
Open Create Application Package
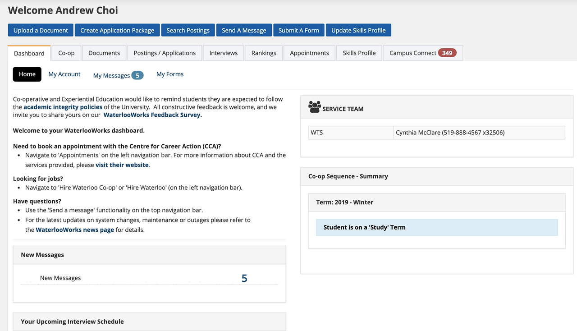[117, 30]
